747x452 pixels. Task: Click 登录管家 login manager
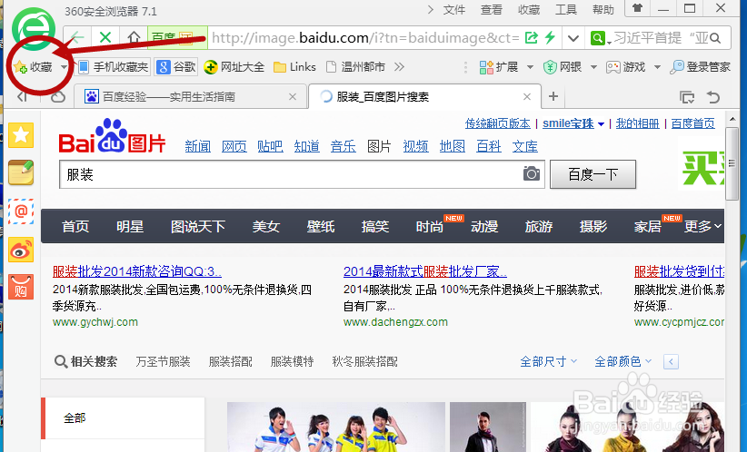point(700,67)
